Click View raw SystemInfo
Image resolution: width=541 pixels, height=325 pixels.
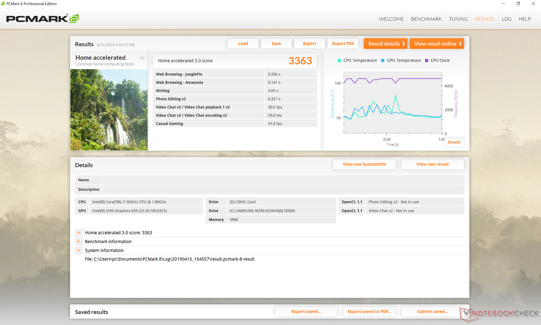[x=364, y=164]
